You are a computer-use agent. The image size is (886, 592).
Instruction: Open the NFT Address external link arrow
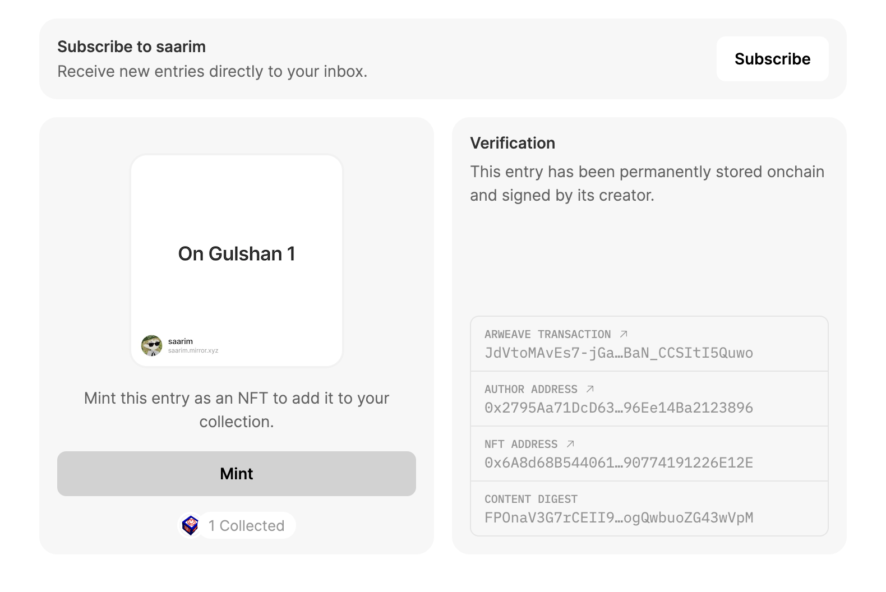(570, 444)
